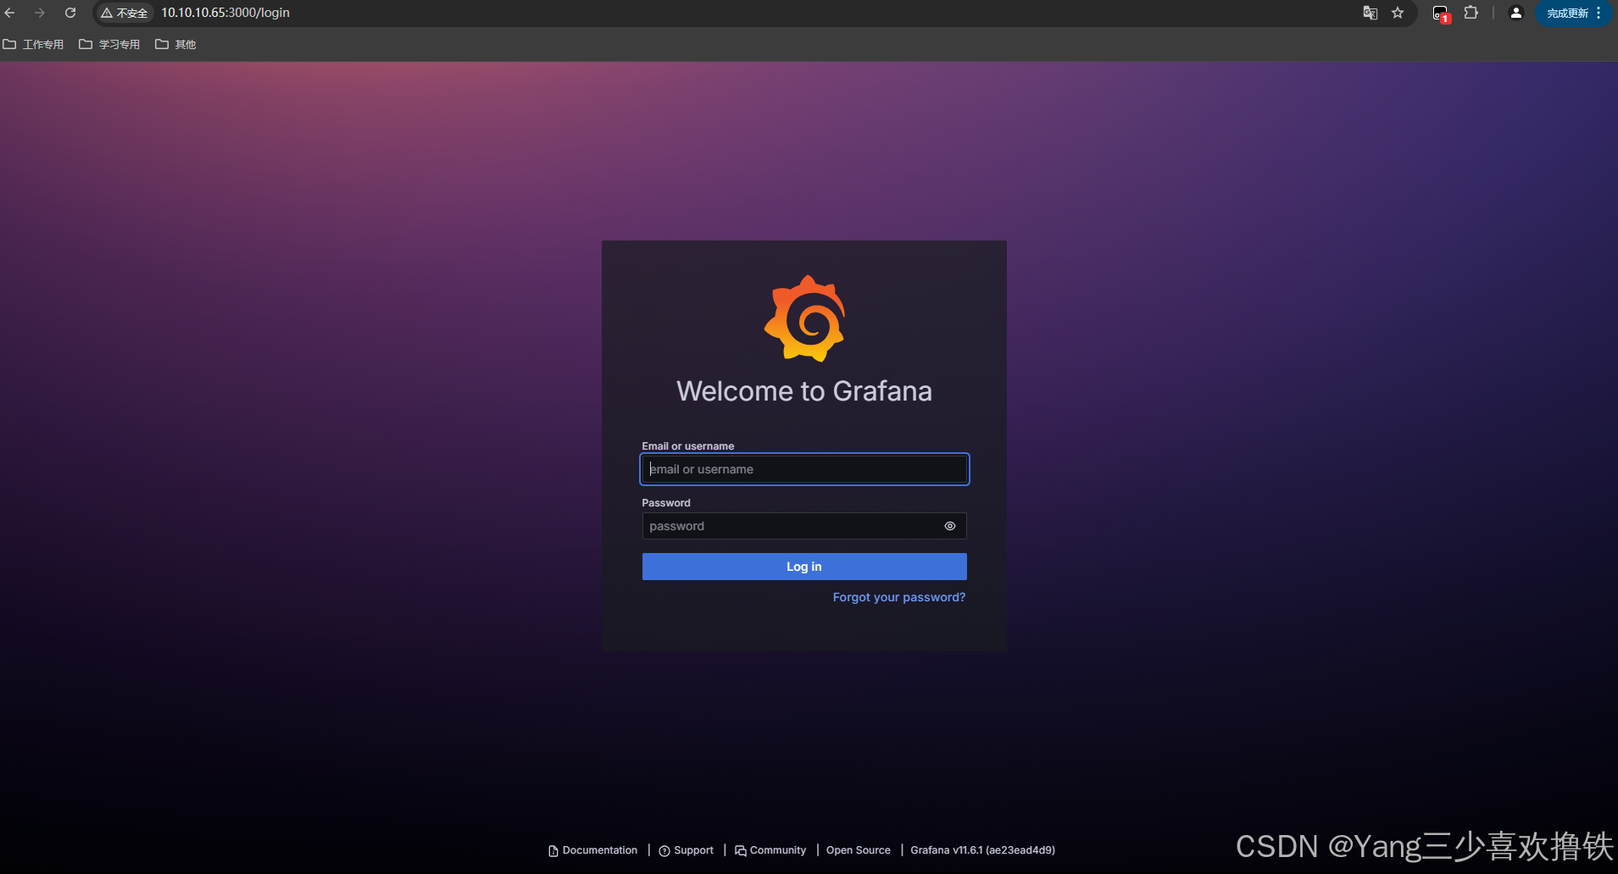This screenshot has height=874, width=1618.
Task: Open the 学习专用 bookmark folder
Action: [x=109, y=44]
